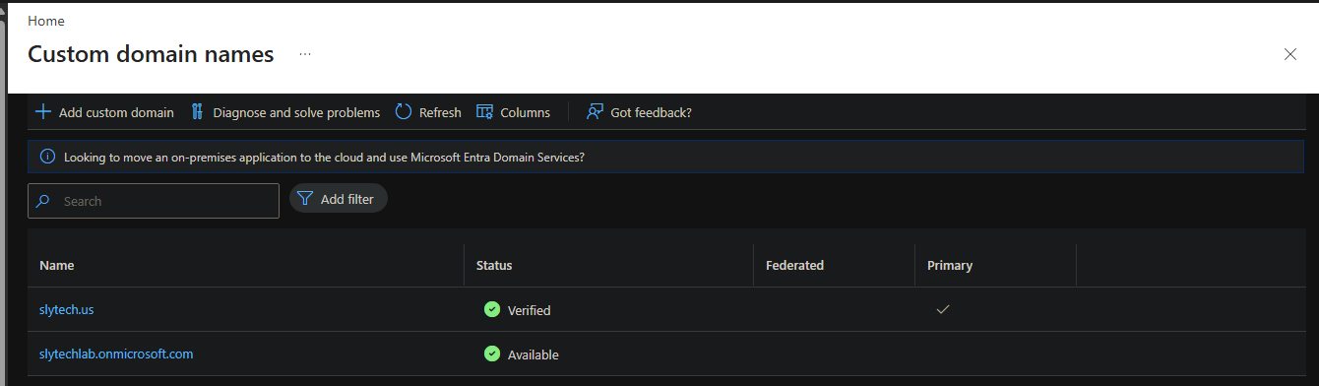Click the Custom domain names page title
Image resolution: width=1319 pixels, height=386 pixels.
click(151, 54)
